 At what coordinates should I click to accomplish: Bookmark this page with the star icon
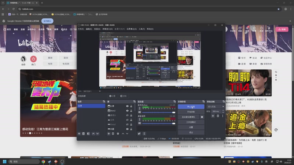(279, 9)
